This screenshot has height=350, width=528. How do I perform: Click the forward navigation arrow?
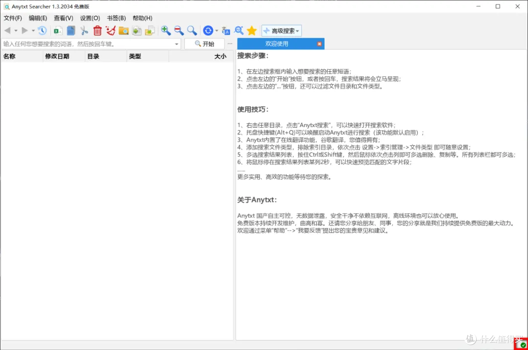pyautogui.click(x=24, y=31)
